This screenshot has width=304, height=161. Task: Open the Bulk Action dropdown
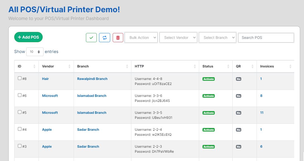(141, 38)
